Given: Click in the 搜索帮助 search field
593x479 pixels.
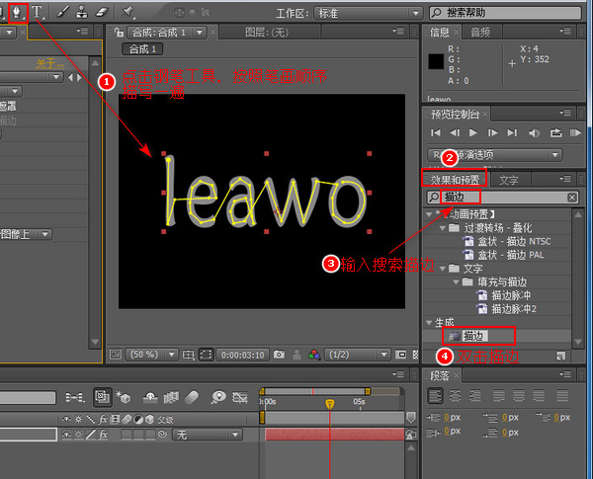Looking at the screenshot, I should [x=505, y=13].
